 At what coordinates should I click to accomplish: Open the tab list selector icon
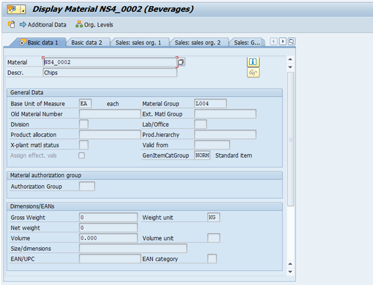click(x=291, y=42)
